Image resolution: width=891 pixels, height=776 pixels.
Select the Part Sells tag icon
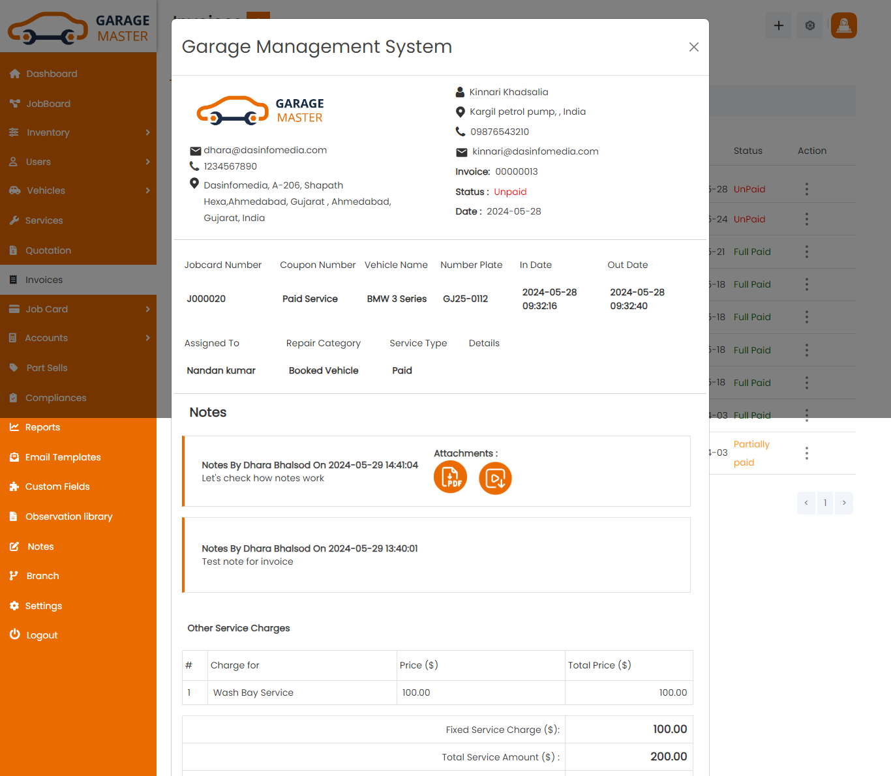click(14, 368)
